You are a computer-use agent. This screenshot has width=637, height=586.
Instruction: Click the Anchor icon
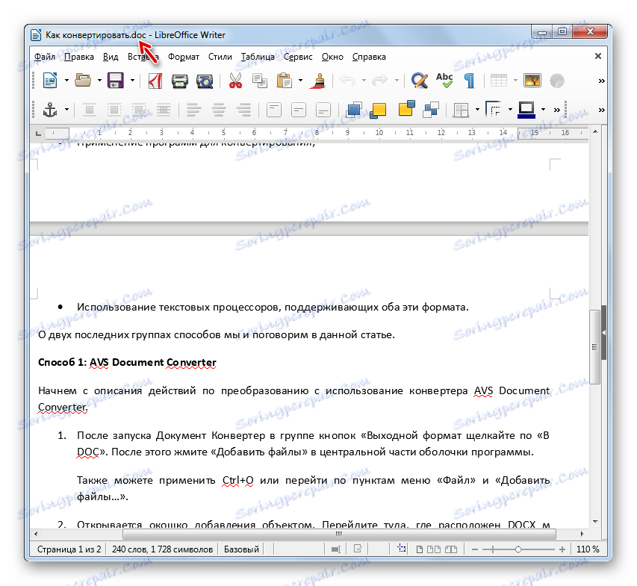(x=50, y=110)
